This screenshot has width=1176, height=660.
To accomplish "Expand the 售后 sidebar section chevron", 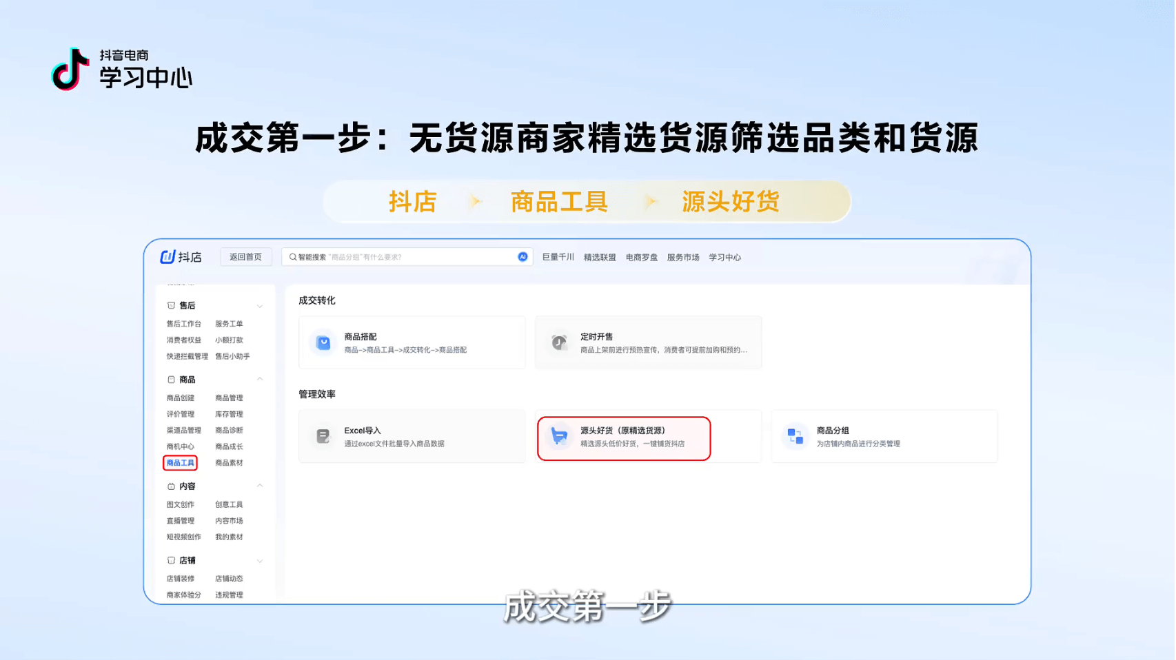I will tap(260, 306).
